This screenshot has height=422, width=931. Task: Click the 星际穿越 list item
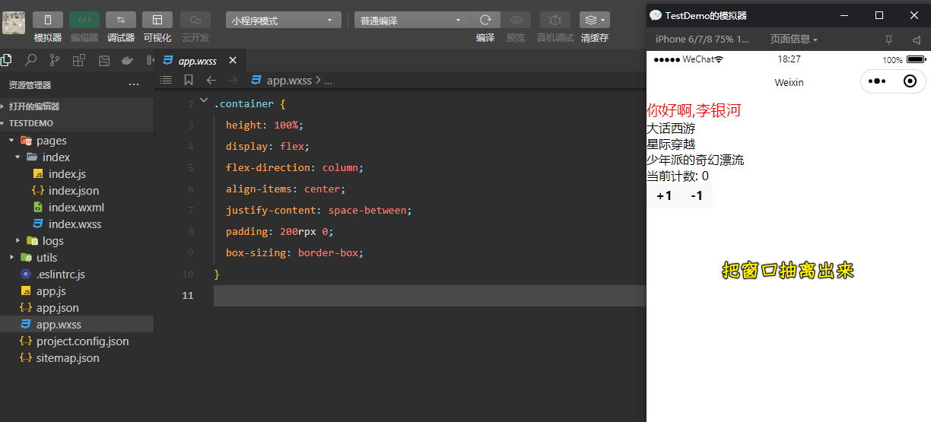671,144
